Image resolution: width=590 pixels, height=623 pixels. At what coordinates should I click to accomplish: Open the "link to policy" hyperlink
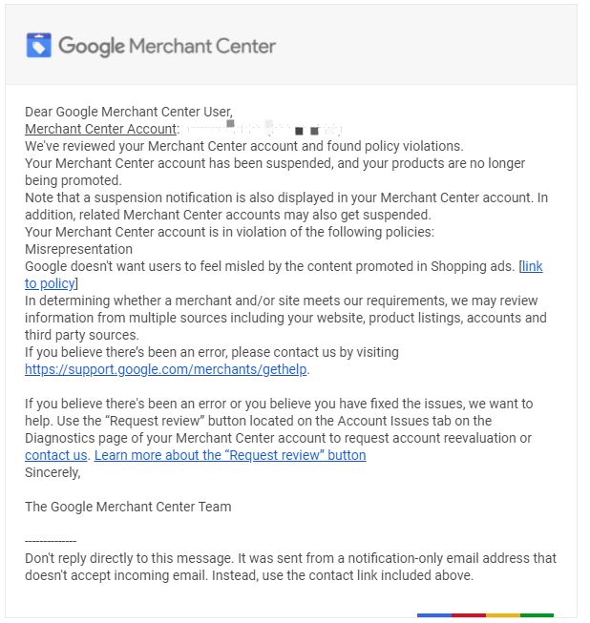(x=532, y=266)
